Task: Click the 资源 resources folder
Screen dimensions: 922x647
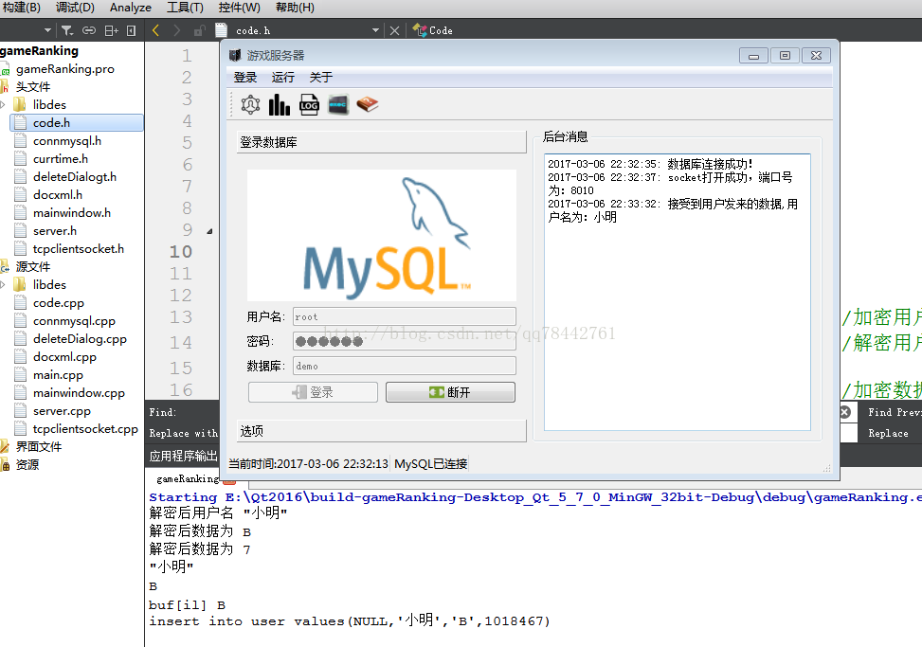Action: pyautogui.click(x=27, y=465)
